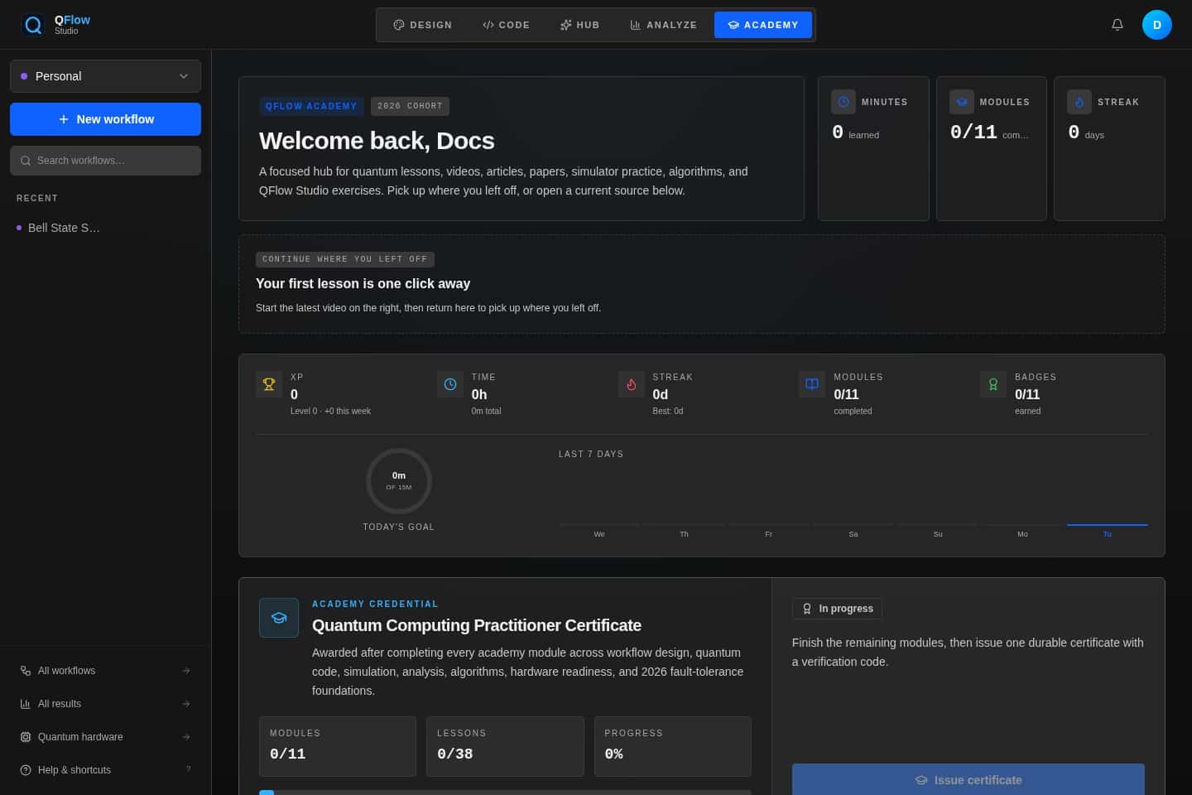Click the Quantum hardware arrow icon

click(186, 737)
